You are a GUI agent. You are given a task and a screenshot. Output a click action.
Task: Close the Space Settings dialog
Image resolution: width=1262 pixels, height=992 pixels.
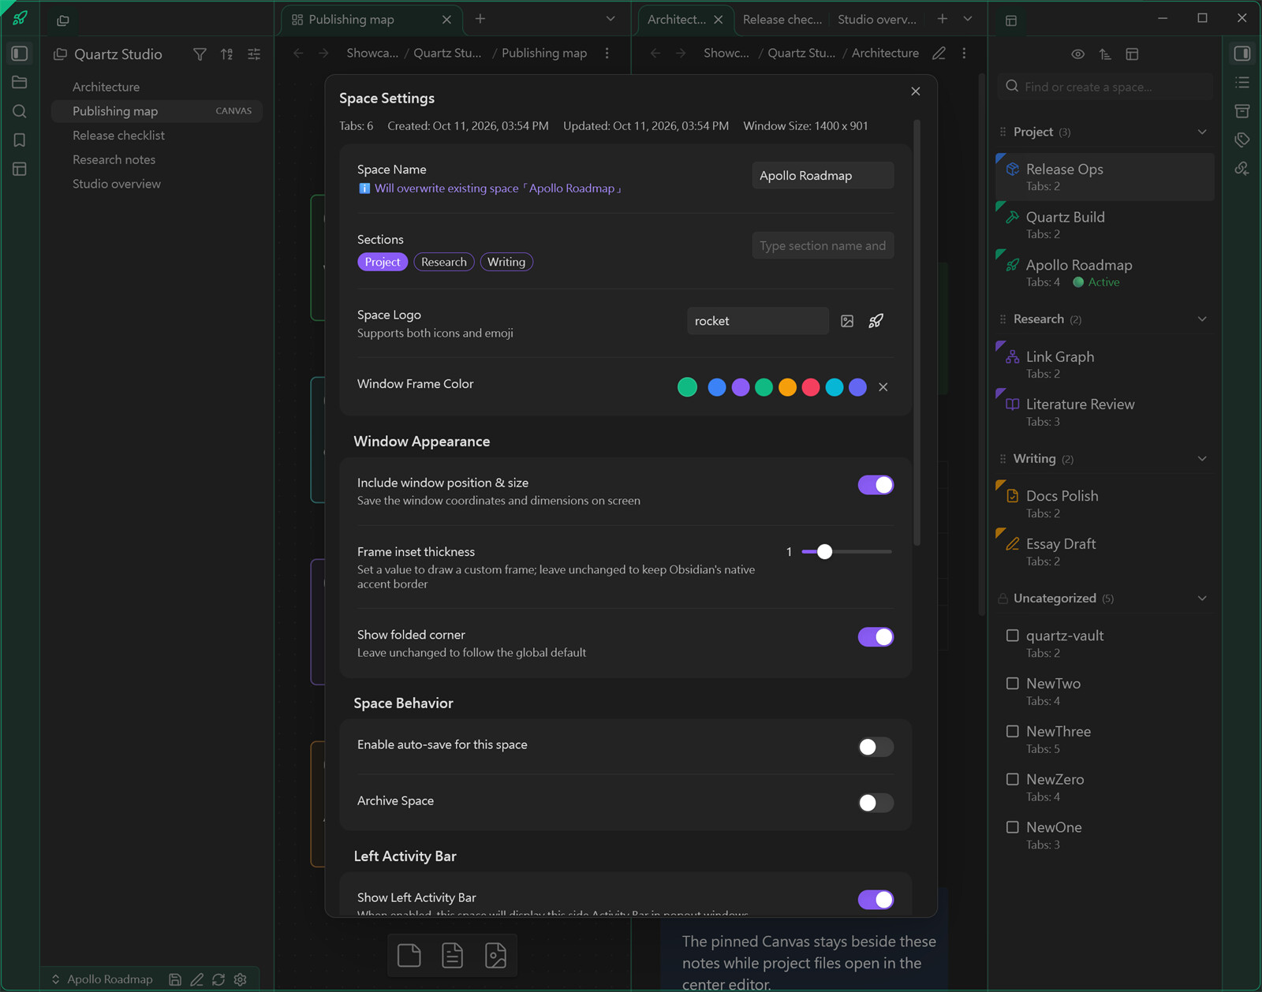[916, 91]
